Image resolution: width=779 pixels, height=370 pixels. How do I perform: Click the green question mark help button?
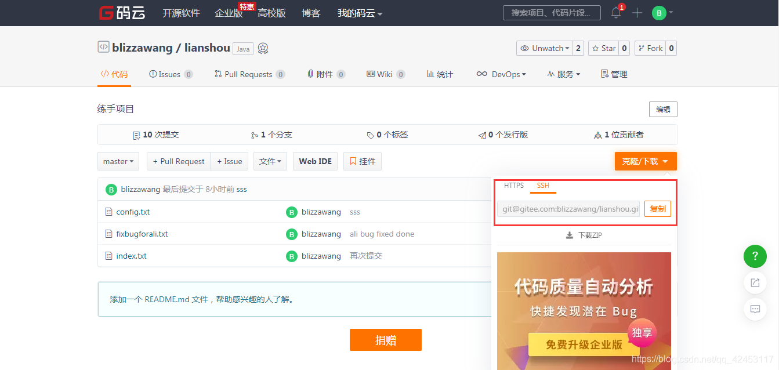[755, 256]
